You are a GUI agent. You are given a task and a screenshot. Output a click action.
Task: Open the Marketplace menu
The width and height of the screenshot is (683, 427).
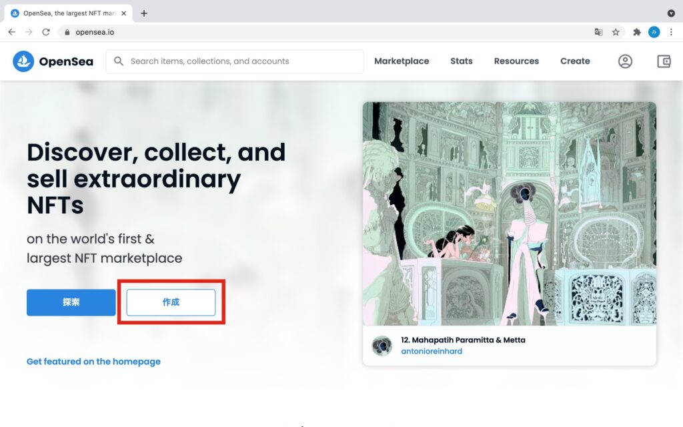(402, 61)
